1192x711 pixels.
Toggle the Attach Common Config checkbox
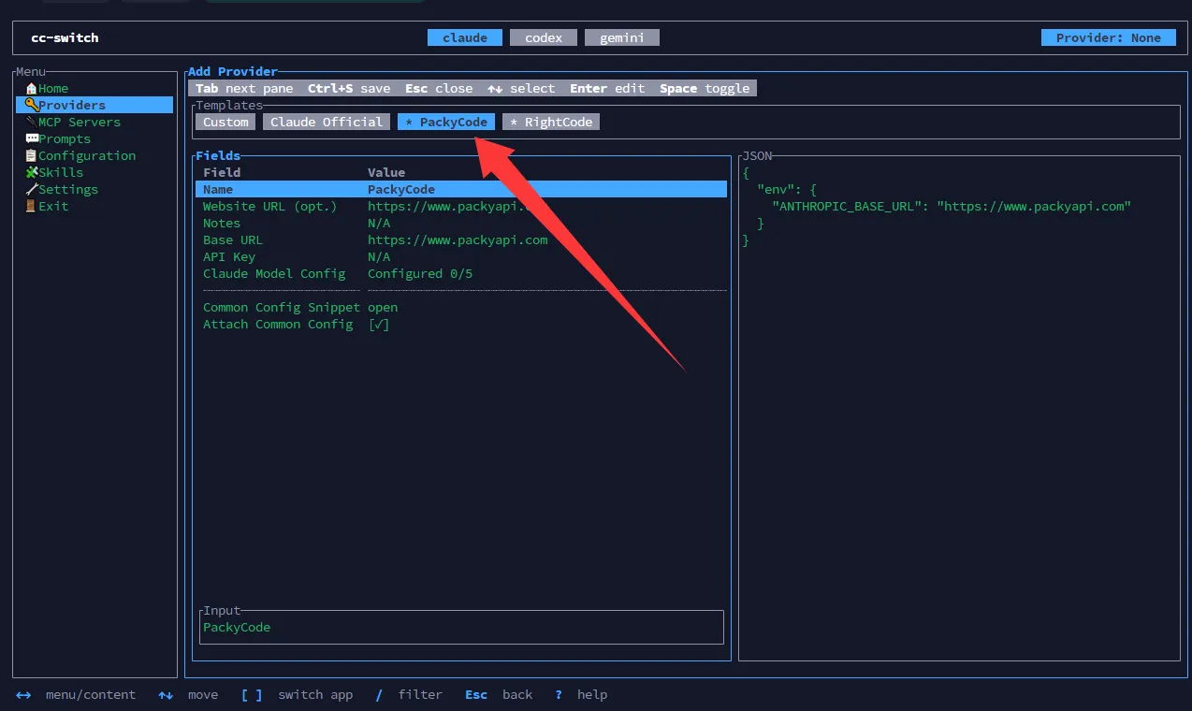[379, 325]
